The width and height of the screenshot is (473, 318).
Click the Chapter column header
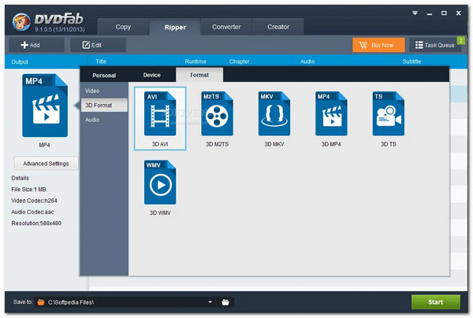(239, 61)
